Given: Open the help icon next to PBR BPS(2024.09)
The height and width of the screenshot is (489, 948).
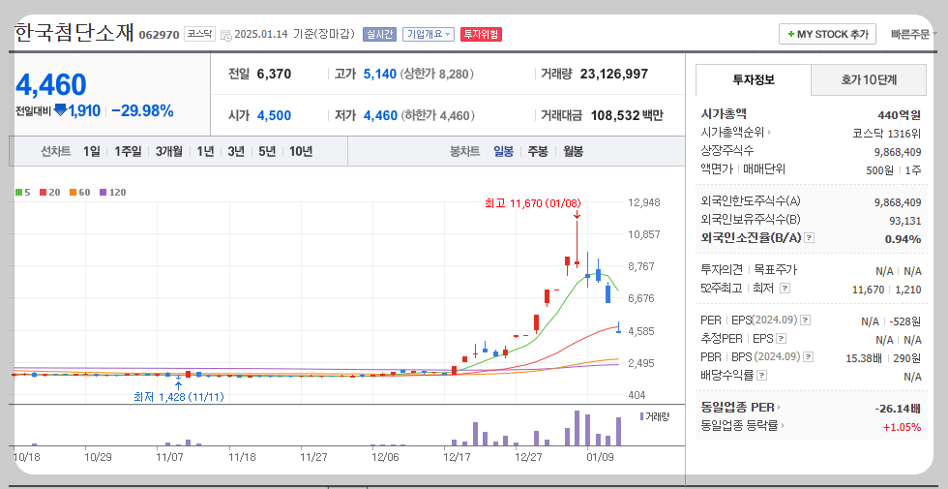Looking at the screenshot, I should [x=809, y=357].
